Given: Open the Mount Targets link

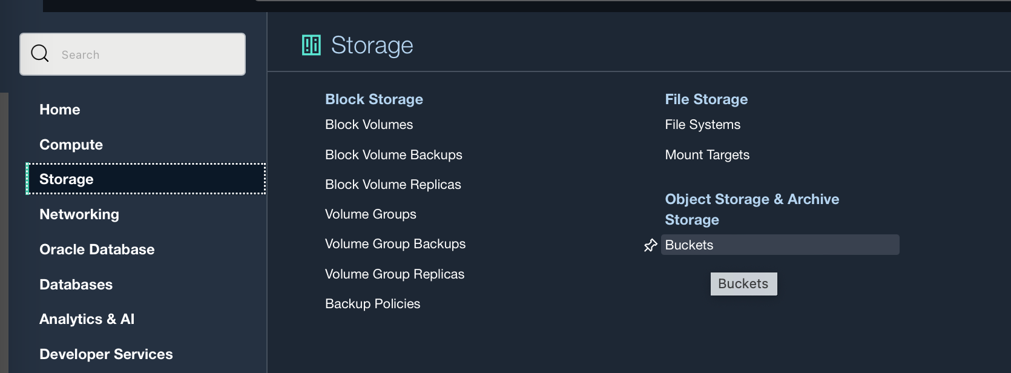Looking at the screenshot, I should point(707,155).
